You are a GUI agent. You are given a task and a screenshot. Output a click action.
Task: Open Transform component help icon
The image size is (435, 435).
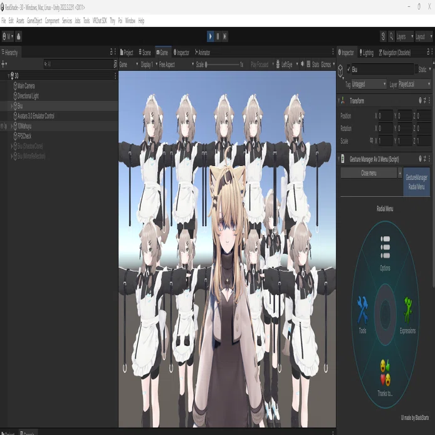(420, 100)
